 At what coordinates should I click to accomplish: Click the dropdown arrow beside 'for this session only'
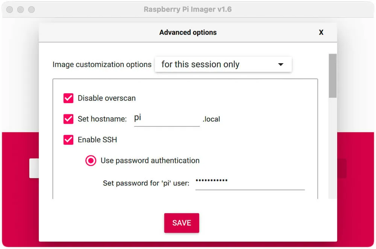tap(280, 64)
